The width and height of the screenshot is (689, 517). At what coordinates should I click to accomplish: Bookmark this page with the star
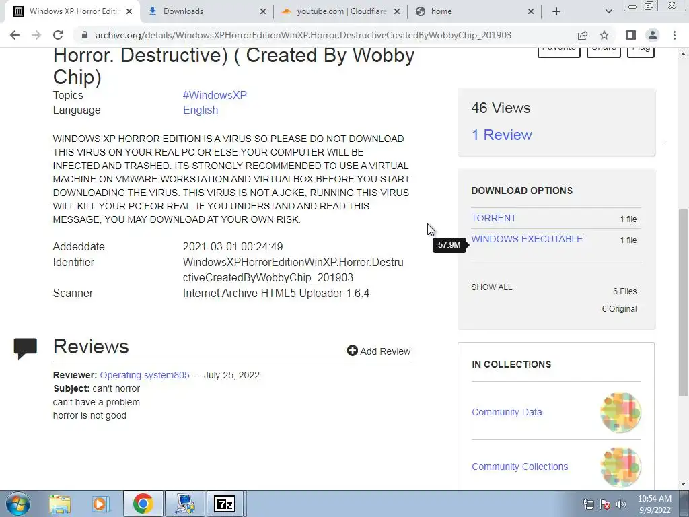pyautogui.click(x=604, y=35)
